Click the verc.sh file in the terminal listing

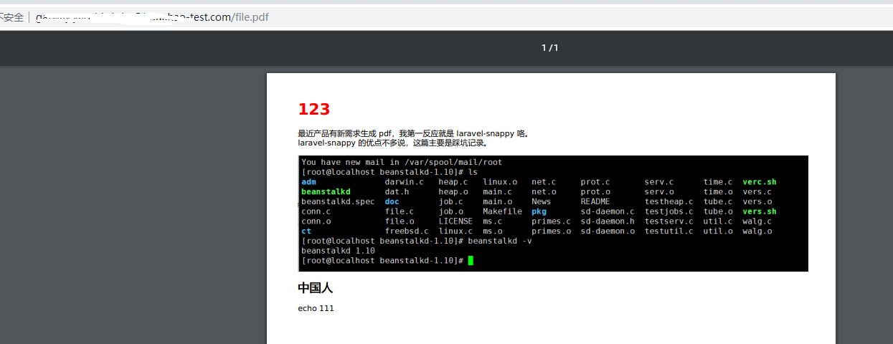[x=759, y=182]
